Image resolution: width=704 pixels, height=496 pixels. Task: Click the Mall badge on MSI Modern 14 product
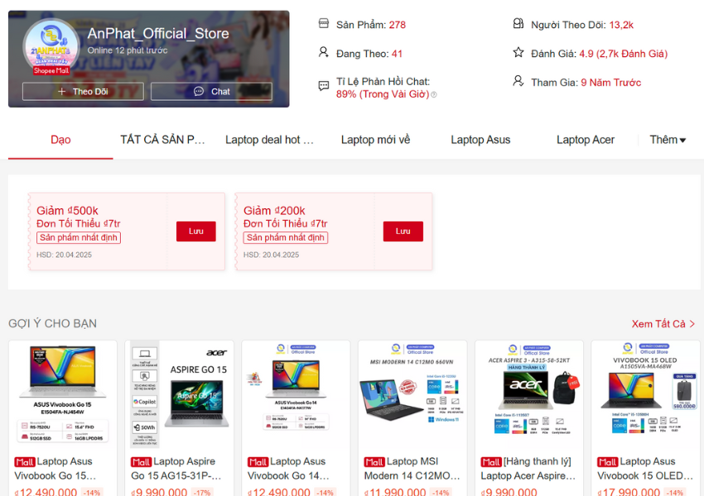coord(374,462)
